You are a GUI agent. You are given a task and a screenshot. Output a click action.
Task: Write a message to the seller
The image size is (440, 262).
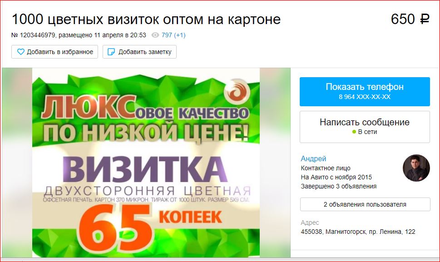pos(365,127)
